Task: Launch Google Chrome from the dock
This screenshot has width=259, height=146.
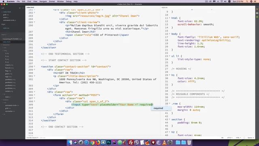Action: (x=92, y=142)
